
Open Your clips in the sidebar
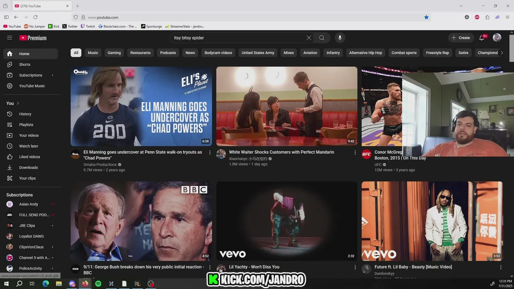click(31, 178)
